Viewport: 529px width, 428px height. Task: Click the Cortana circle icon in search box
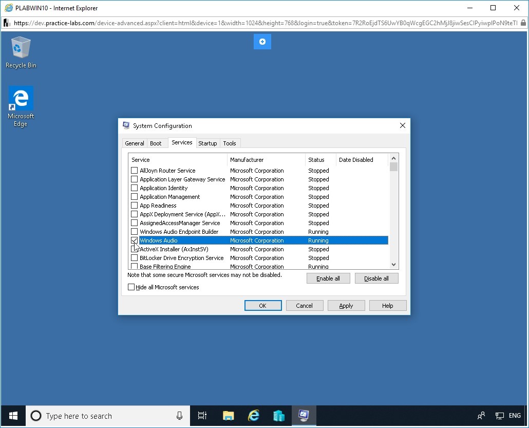point(36,416)
